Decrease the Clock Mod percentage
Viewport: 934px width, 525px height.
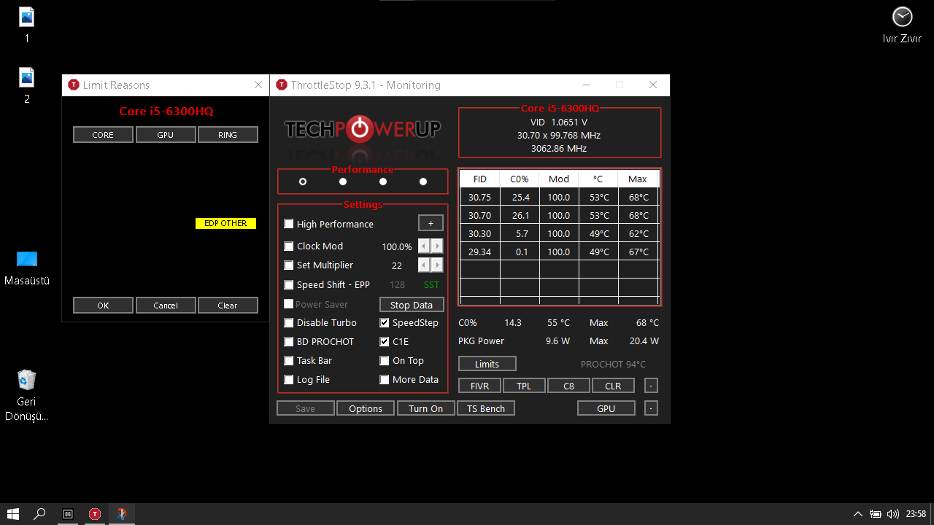(424, 246)
